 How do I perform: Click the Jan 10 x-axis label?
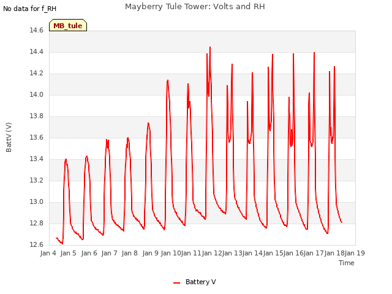(x=171, y=253)
